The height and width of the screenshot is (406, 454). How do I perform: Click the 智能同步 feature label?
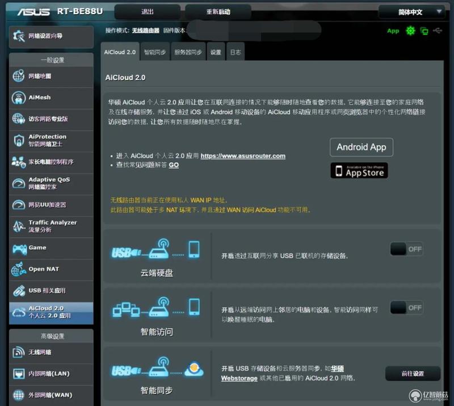(x=157, y=390)
